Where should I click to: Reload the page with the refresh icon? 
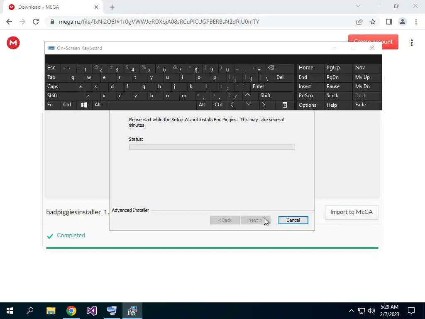pyautogui.click(x=36, y=22)
